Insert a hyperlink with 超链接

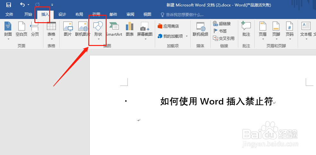pos(222,23)
